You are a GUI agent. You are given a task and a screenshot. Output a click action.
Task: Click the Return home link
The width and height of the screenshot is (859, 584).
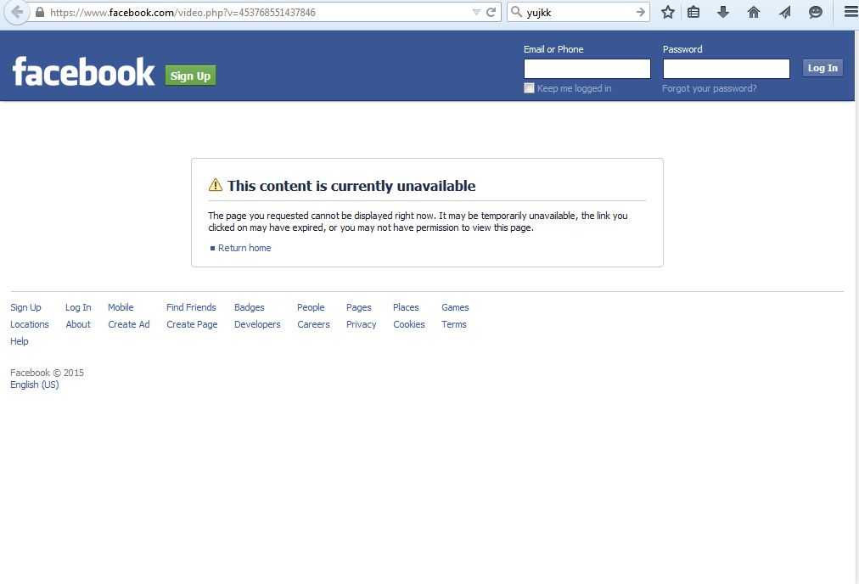pyautogui.click(x=244, y=248)
